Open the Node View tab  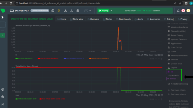(77, 19)
